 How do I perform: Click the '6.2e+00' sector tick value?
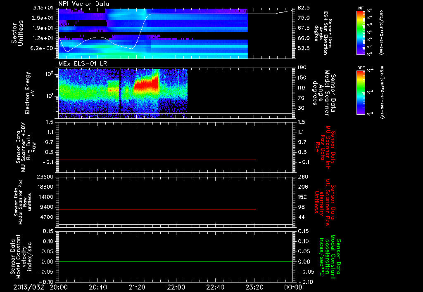43,48
